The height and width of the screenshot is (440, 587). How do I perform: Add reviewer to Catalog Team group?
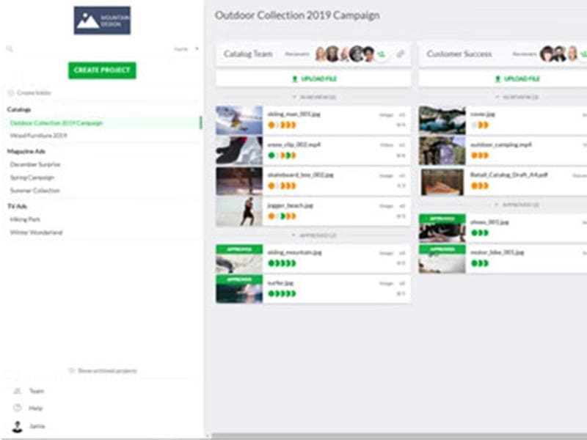pyautogui.click(x=381, y=54)
